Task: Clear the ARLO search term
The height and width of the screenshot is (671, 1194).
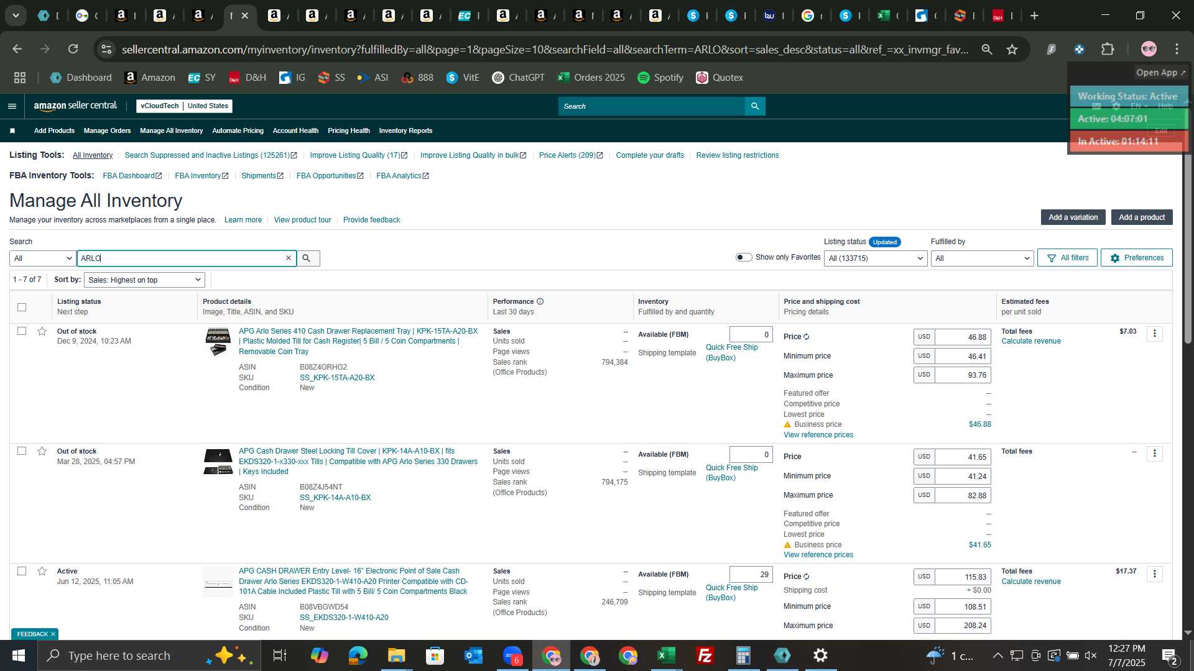Action: coord(289,258)
